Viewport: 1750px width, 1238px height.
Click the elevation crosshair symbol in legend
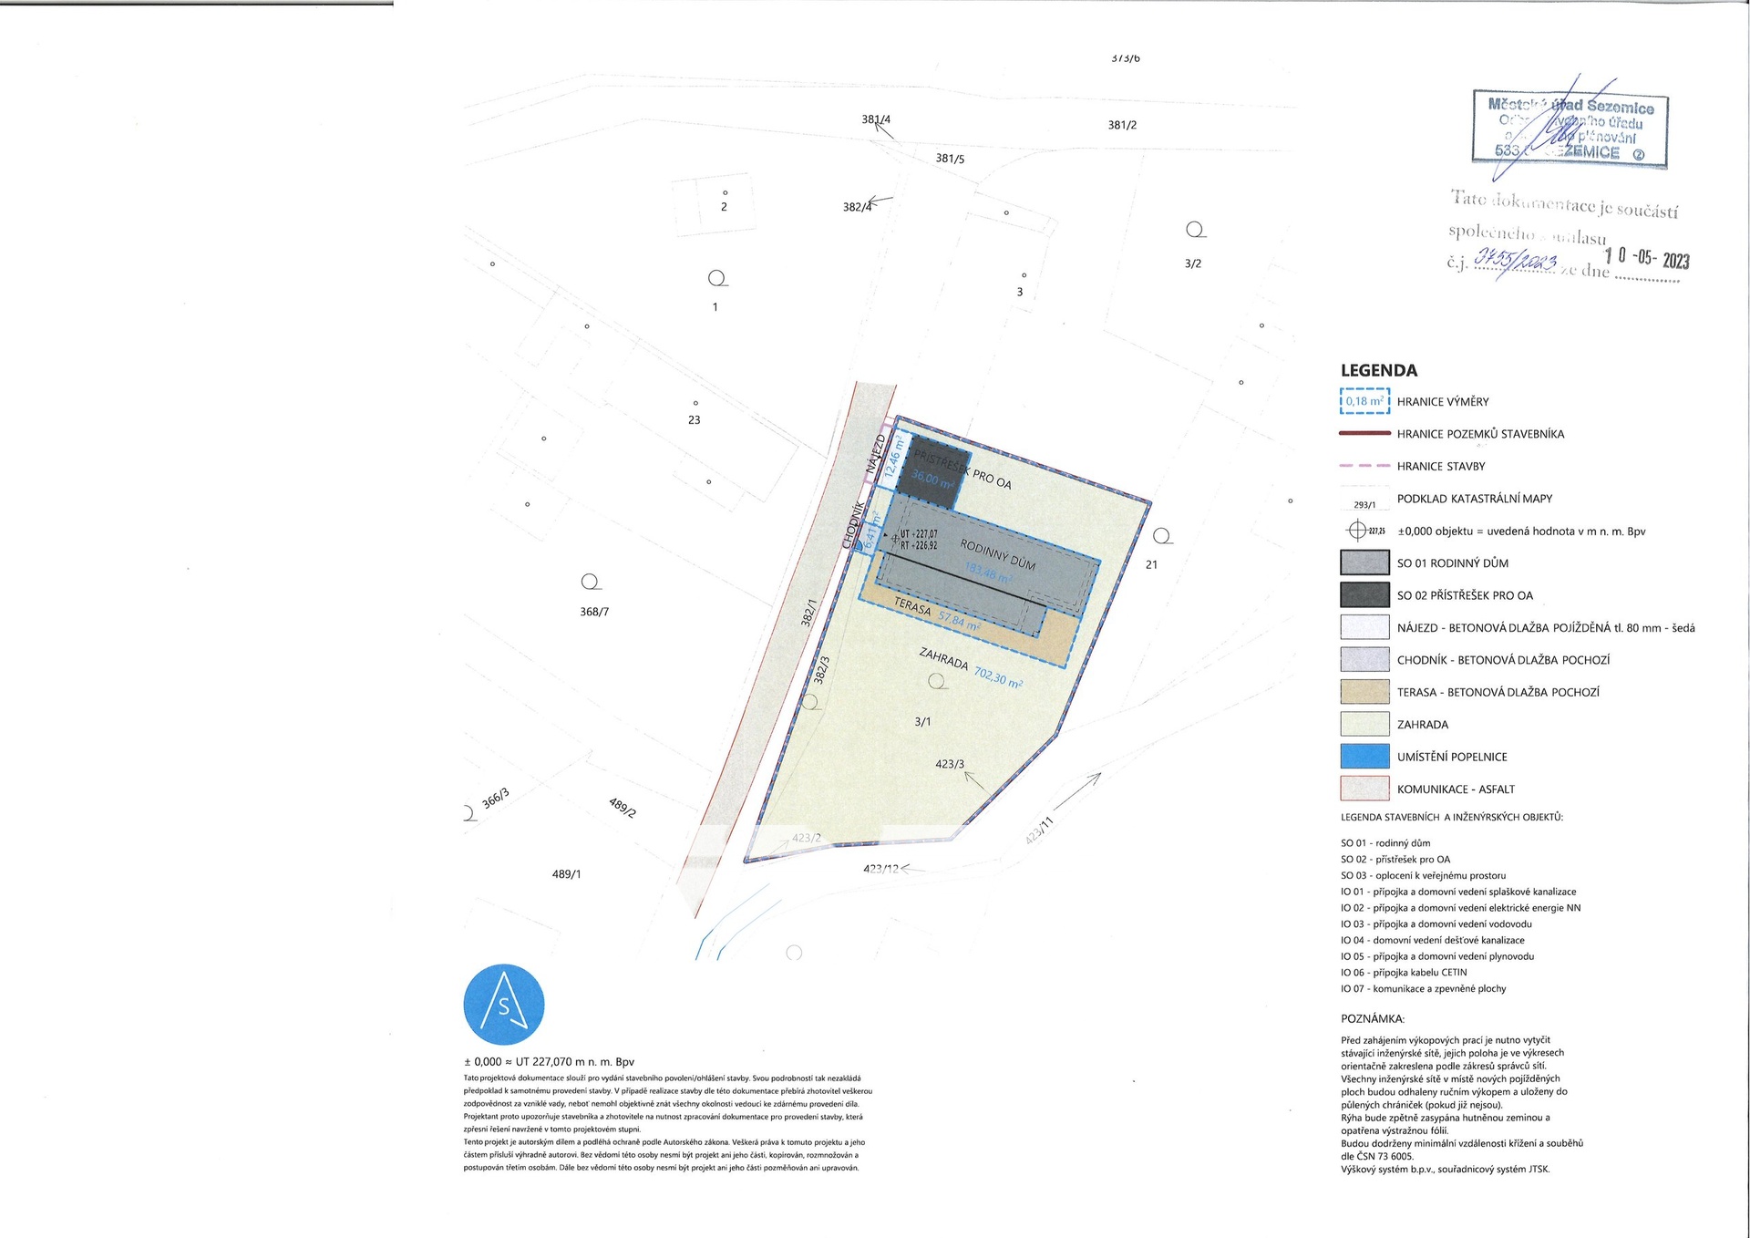[1357, 531]
